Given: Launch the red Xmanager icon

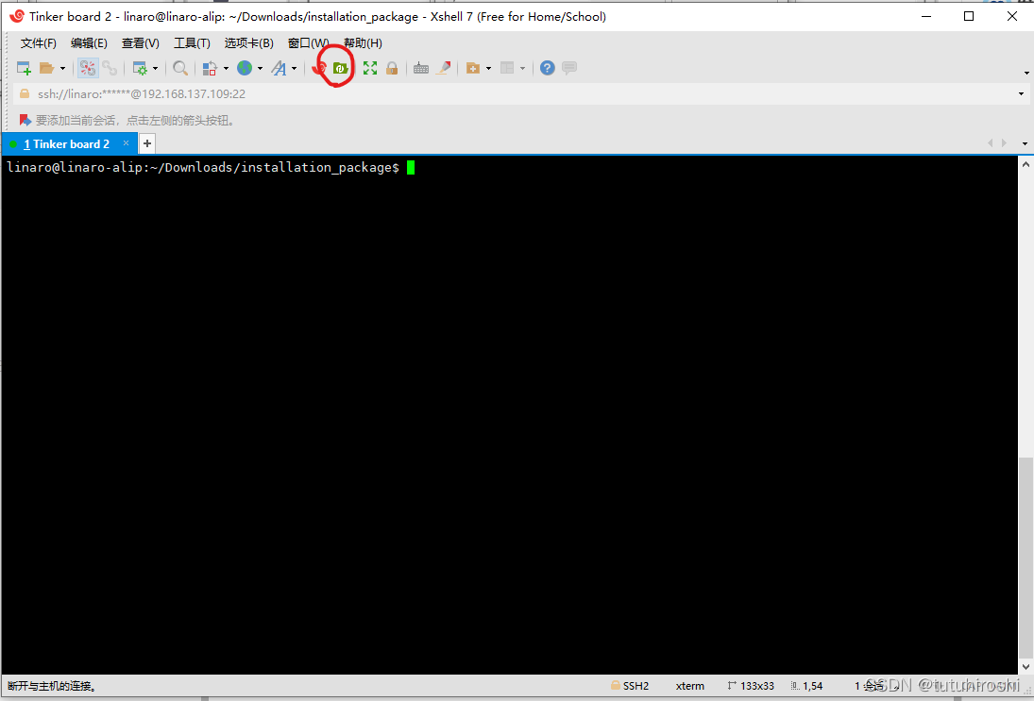Looking at the screenshot, I should coord(320,68).
